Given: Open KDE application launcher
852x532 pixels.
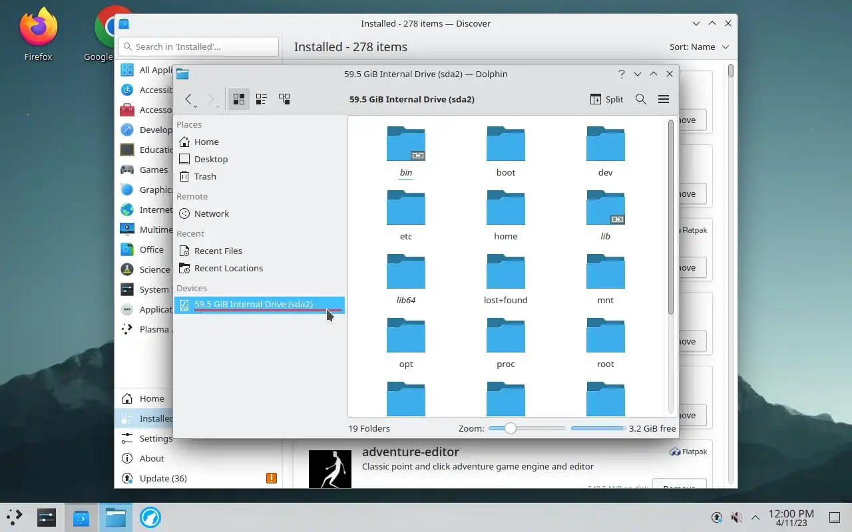Looking at the screenshot, I should tap(15, 517).
